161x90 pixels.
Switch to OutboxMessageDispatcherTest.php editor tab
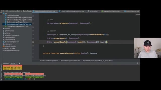[45, 11]
